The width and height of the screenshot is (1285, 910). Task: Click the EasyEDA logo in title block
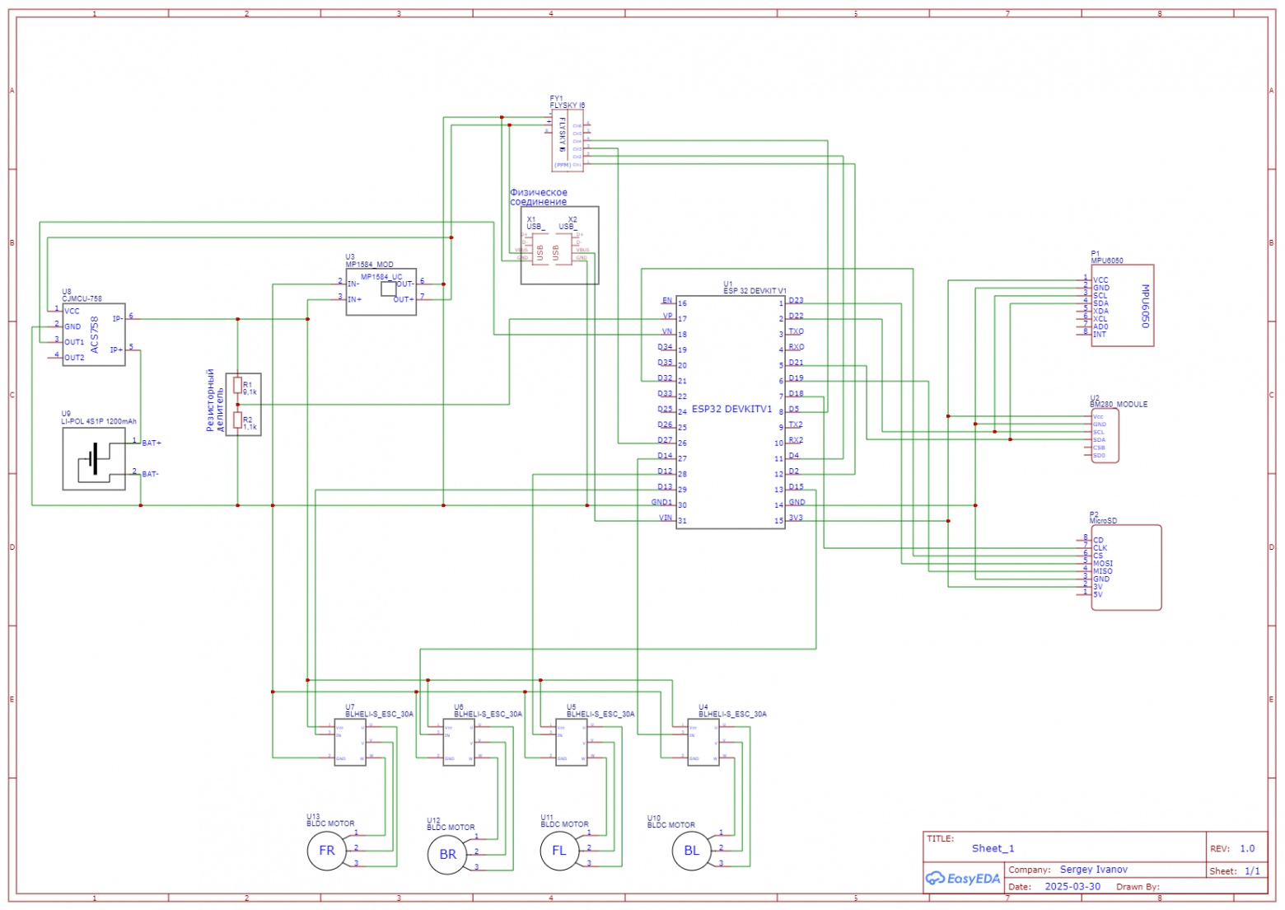[x=963, y=879]
